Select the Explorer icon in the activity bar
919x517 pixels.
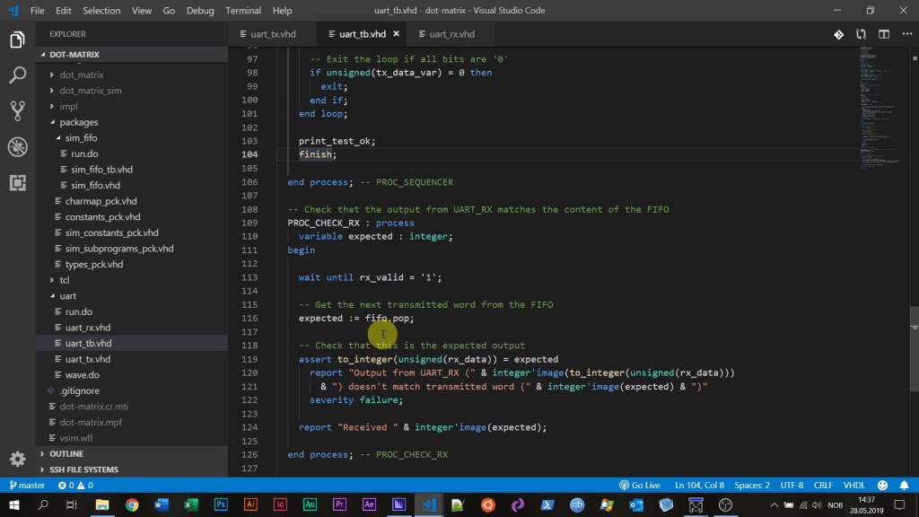[18, 39]
